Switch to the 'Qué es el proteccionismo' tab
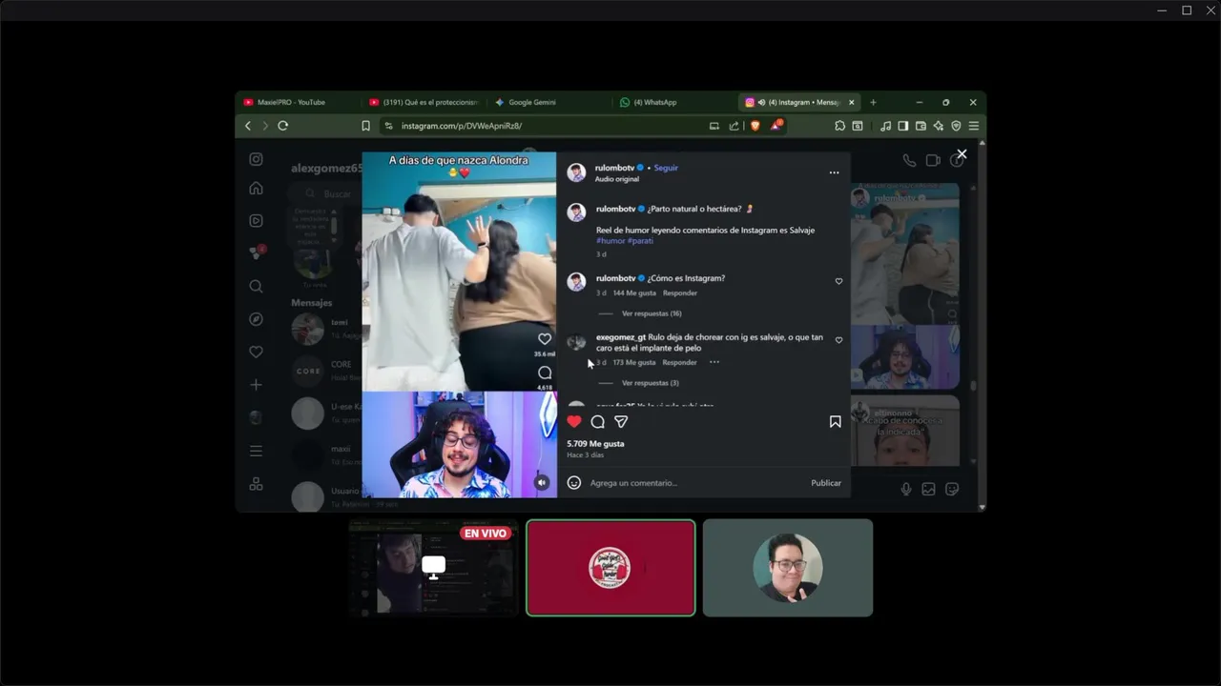The width and height of the screenshot is (1221, 686). (424, 102)
